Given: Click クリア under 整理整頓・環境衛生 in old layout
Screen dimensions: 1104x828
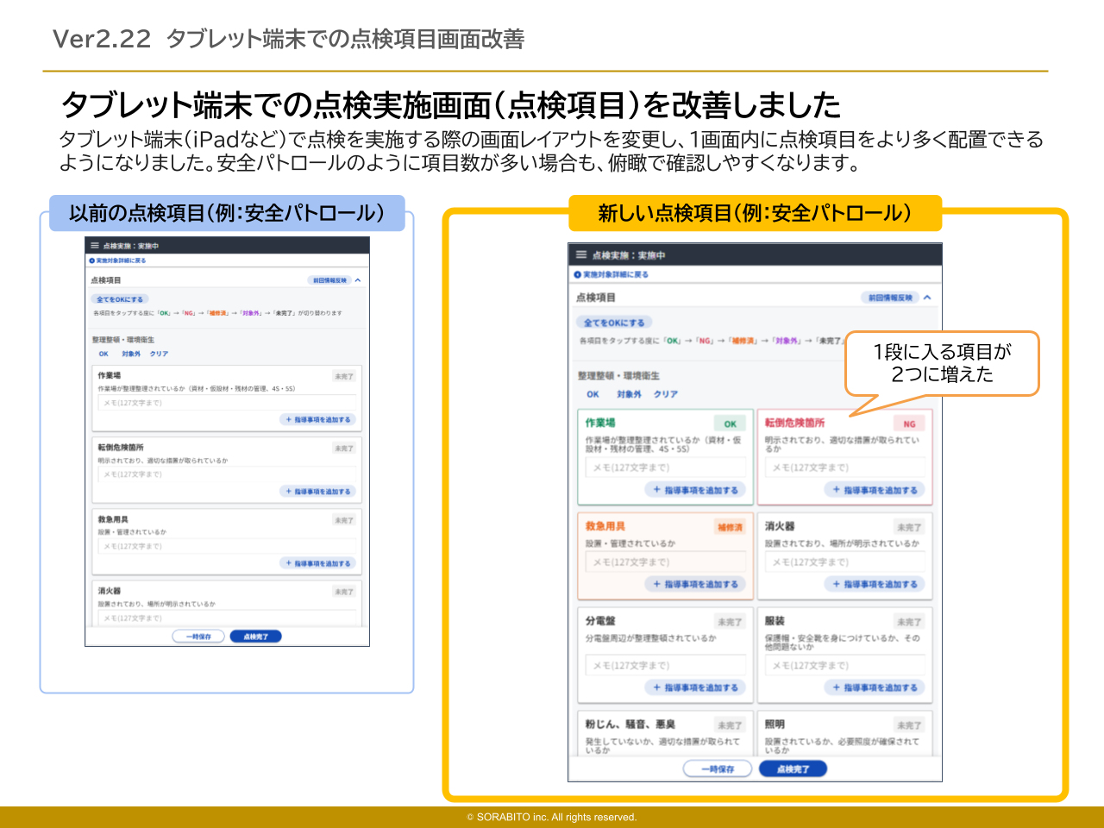Looking at the screenshot, I should pos(159,354).
